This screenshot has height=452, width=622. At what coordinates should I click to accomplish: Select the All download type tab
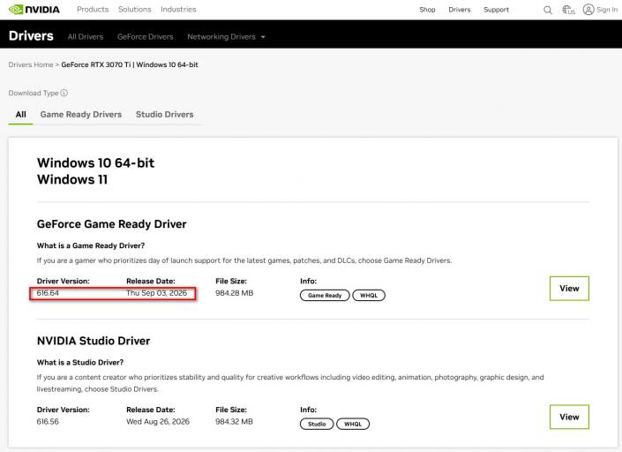coord(20,114)
